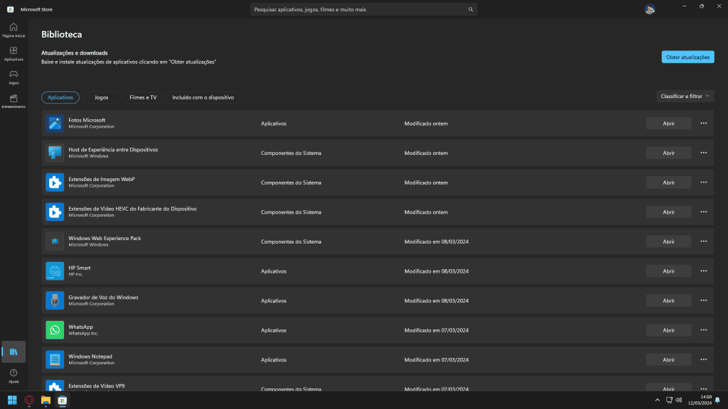The width and height of the screenshot is (728, 409).
Task: Click 'Modificado em 07/03/2024' in WhatsApp row
Action: (x=437, y=330)
